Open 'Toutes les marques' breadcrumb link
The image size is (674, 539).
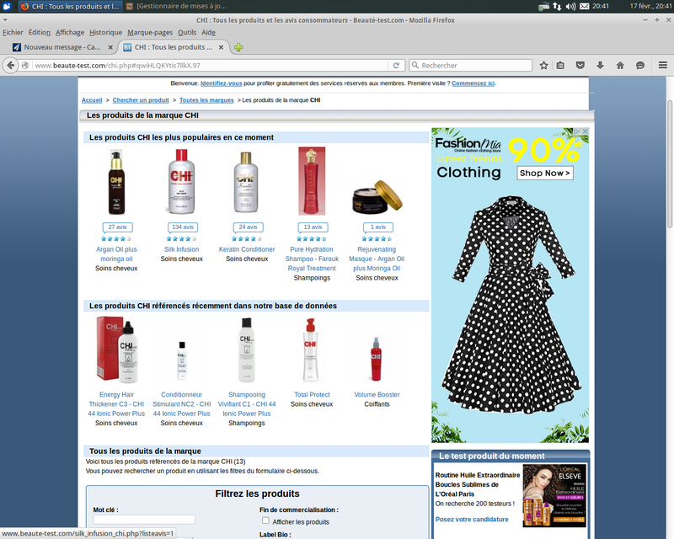pos(206,100)
